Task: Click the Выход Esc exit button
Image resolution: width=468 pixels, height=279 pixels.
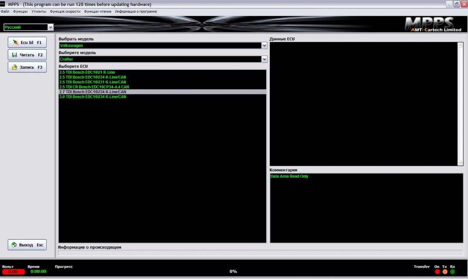Action: tap(27, 245)
